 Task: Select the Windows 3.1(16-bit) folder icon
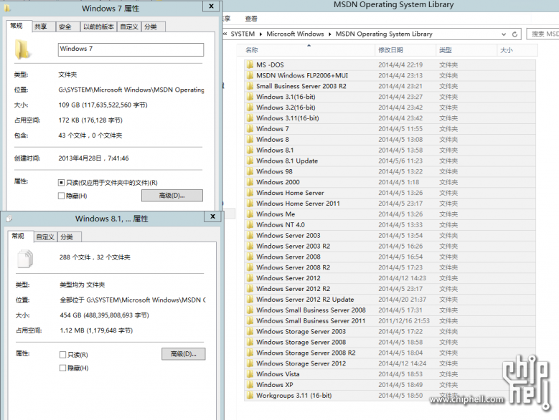[x=250, y=97]
